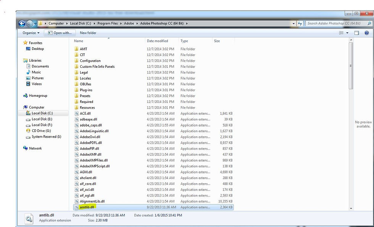The height and width of the screenshot is (227, 374).
Task: Select the CIT folder
Action: tap(82, 55)
